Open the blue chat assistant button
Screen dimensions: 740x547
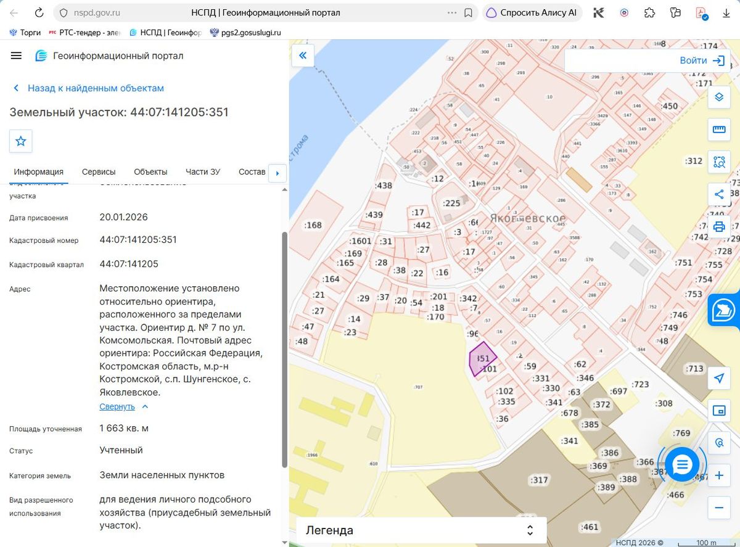(x=682, y=464)
